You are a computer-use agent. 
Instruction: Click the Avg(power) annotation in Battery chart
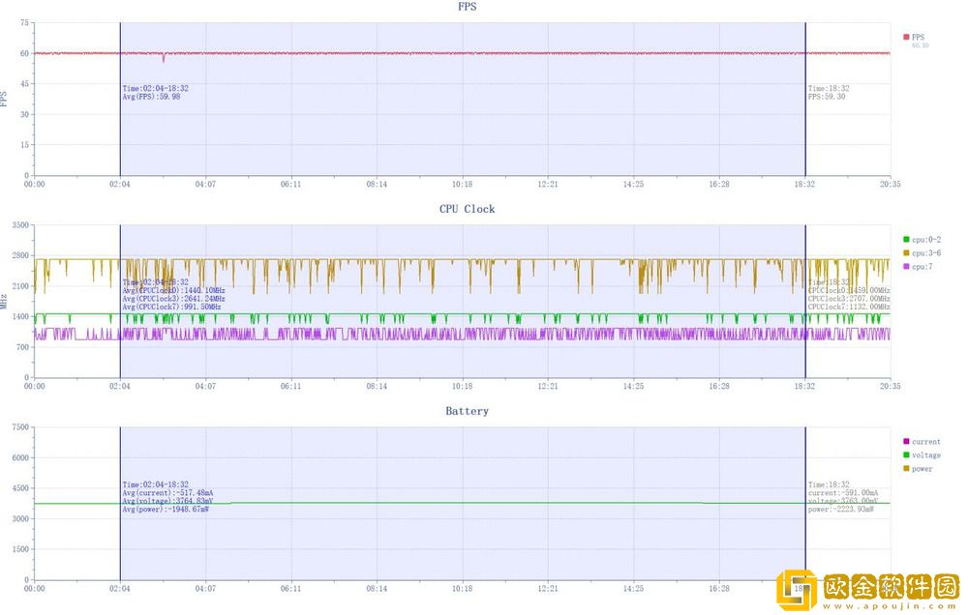pyautogui.click(x=166, y=509)
